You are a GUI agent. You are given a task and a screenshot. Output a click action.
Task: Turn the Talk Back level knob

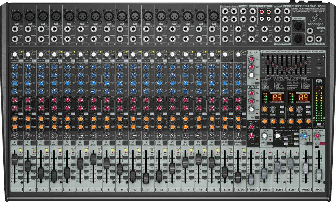point(317,136)
